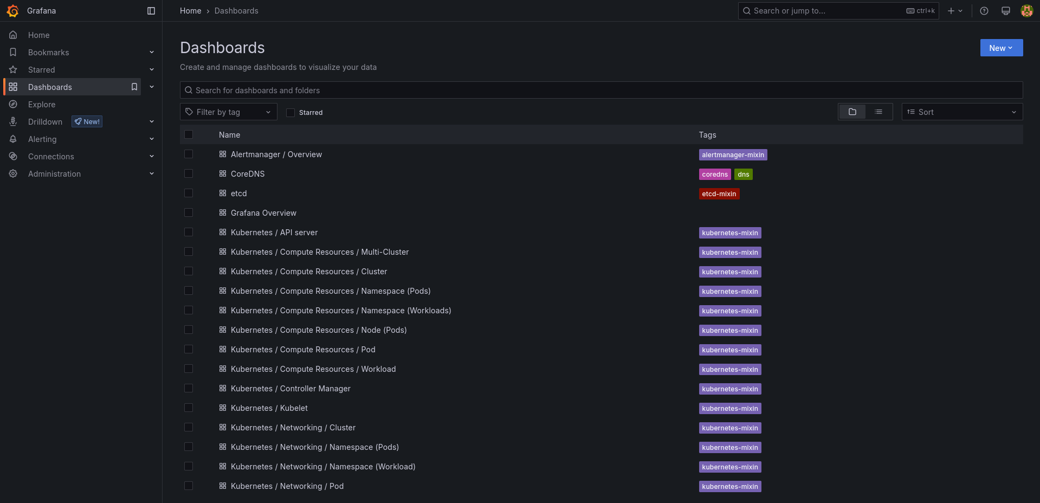Click the sort icon in Sort dropdown
1040x503 pixels.
tap(911, 112)
